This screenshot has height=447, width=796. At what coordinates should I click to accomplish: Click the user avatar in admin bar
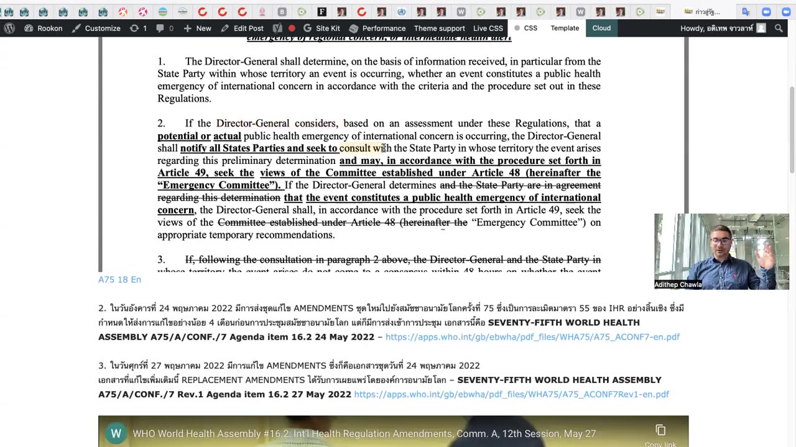click(761, 28)
